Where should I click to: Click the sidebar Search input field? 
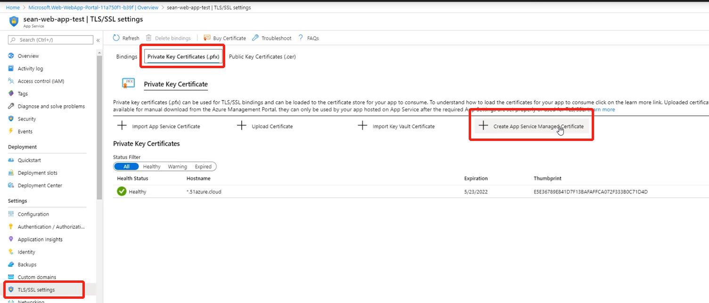[51, 40]
